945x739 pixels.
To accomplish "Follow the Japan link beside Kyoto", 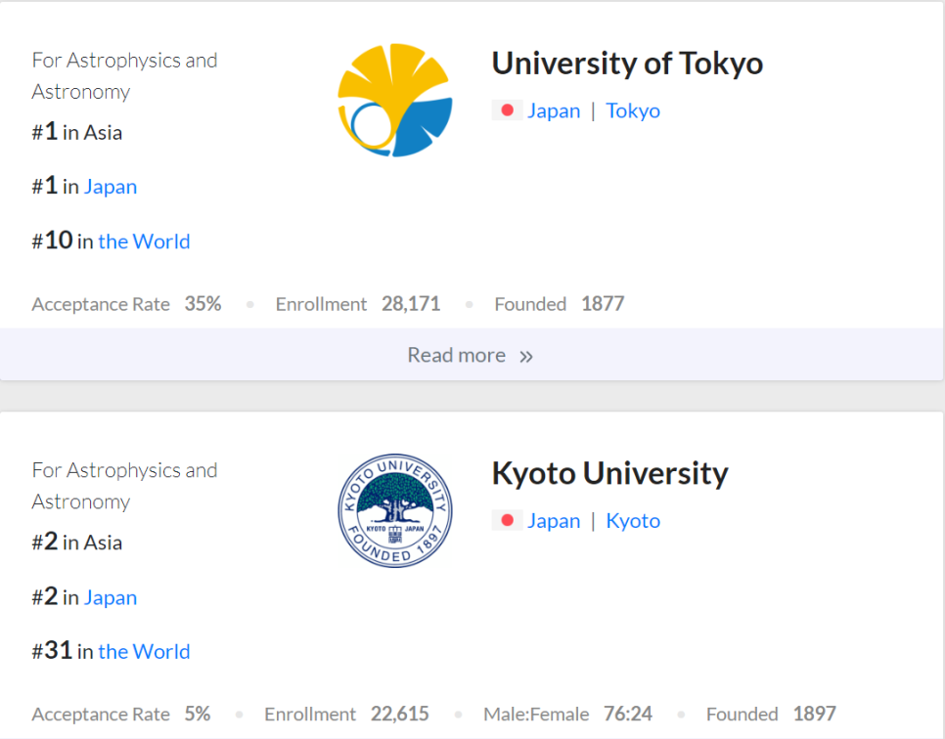I will pos(554,521).
